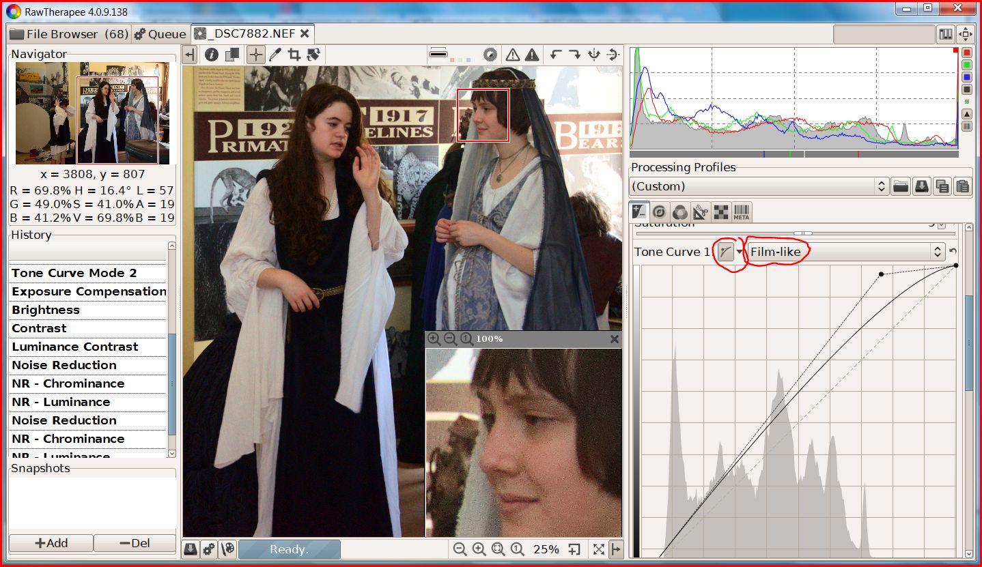Screen dimensions: 982x567
Task: Switch to Transform tab
Action: coord(701,212)
